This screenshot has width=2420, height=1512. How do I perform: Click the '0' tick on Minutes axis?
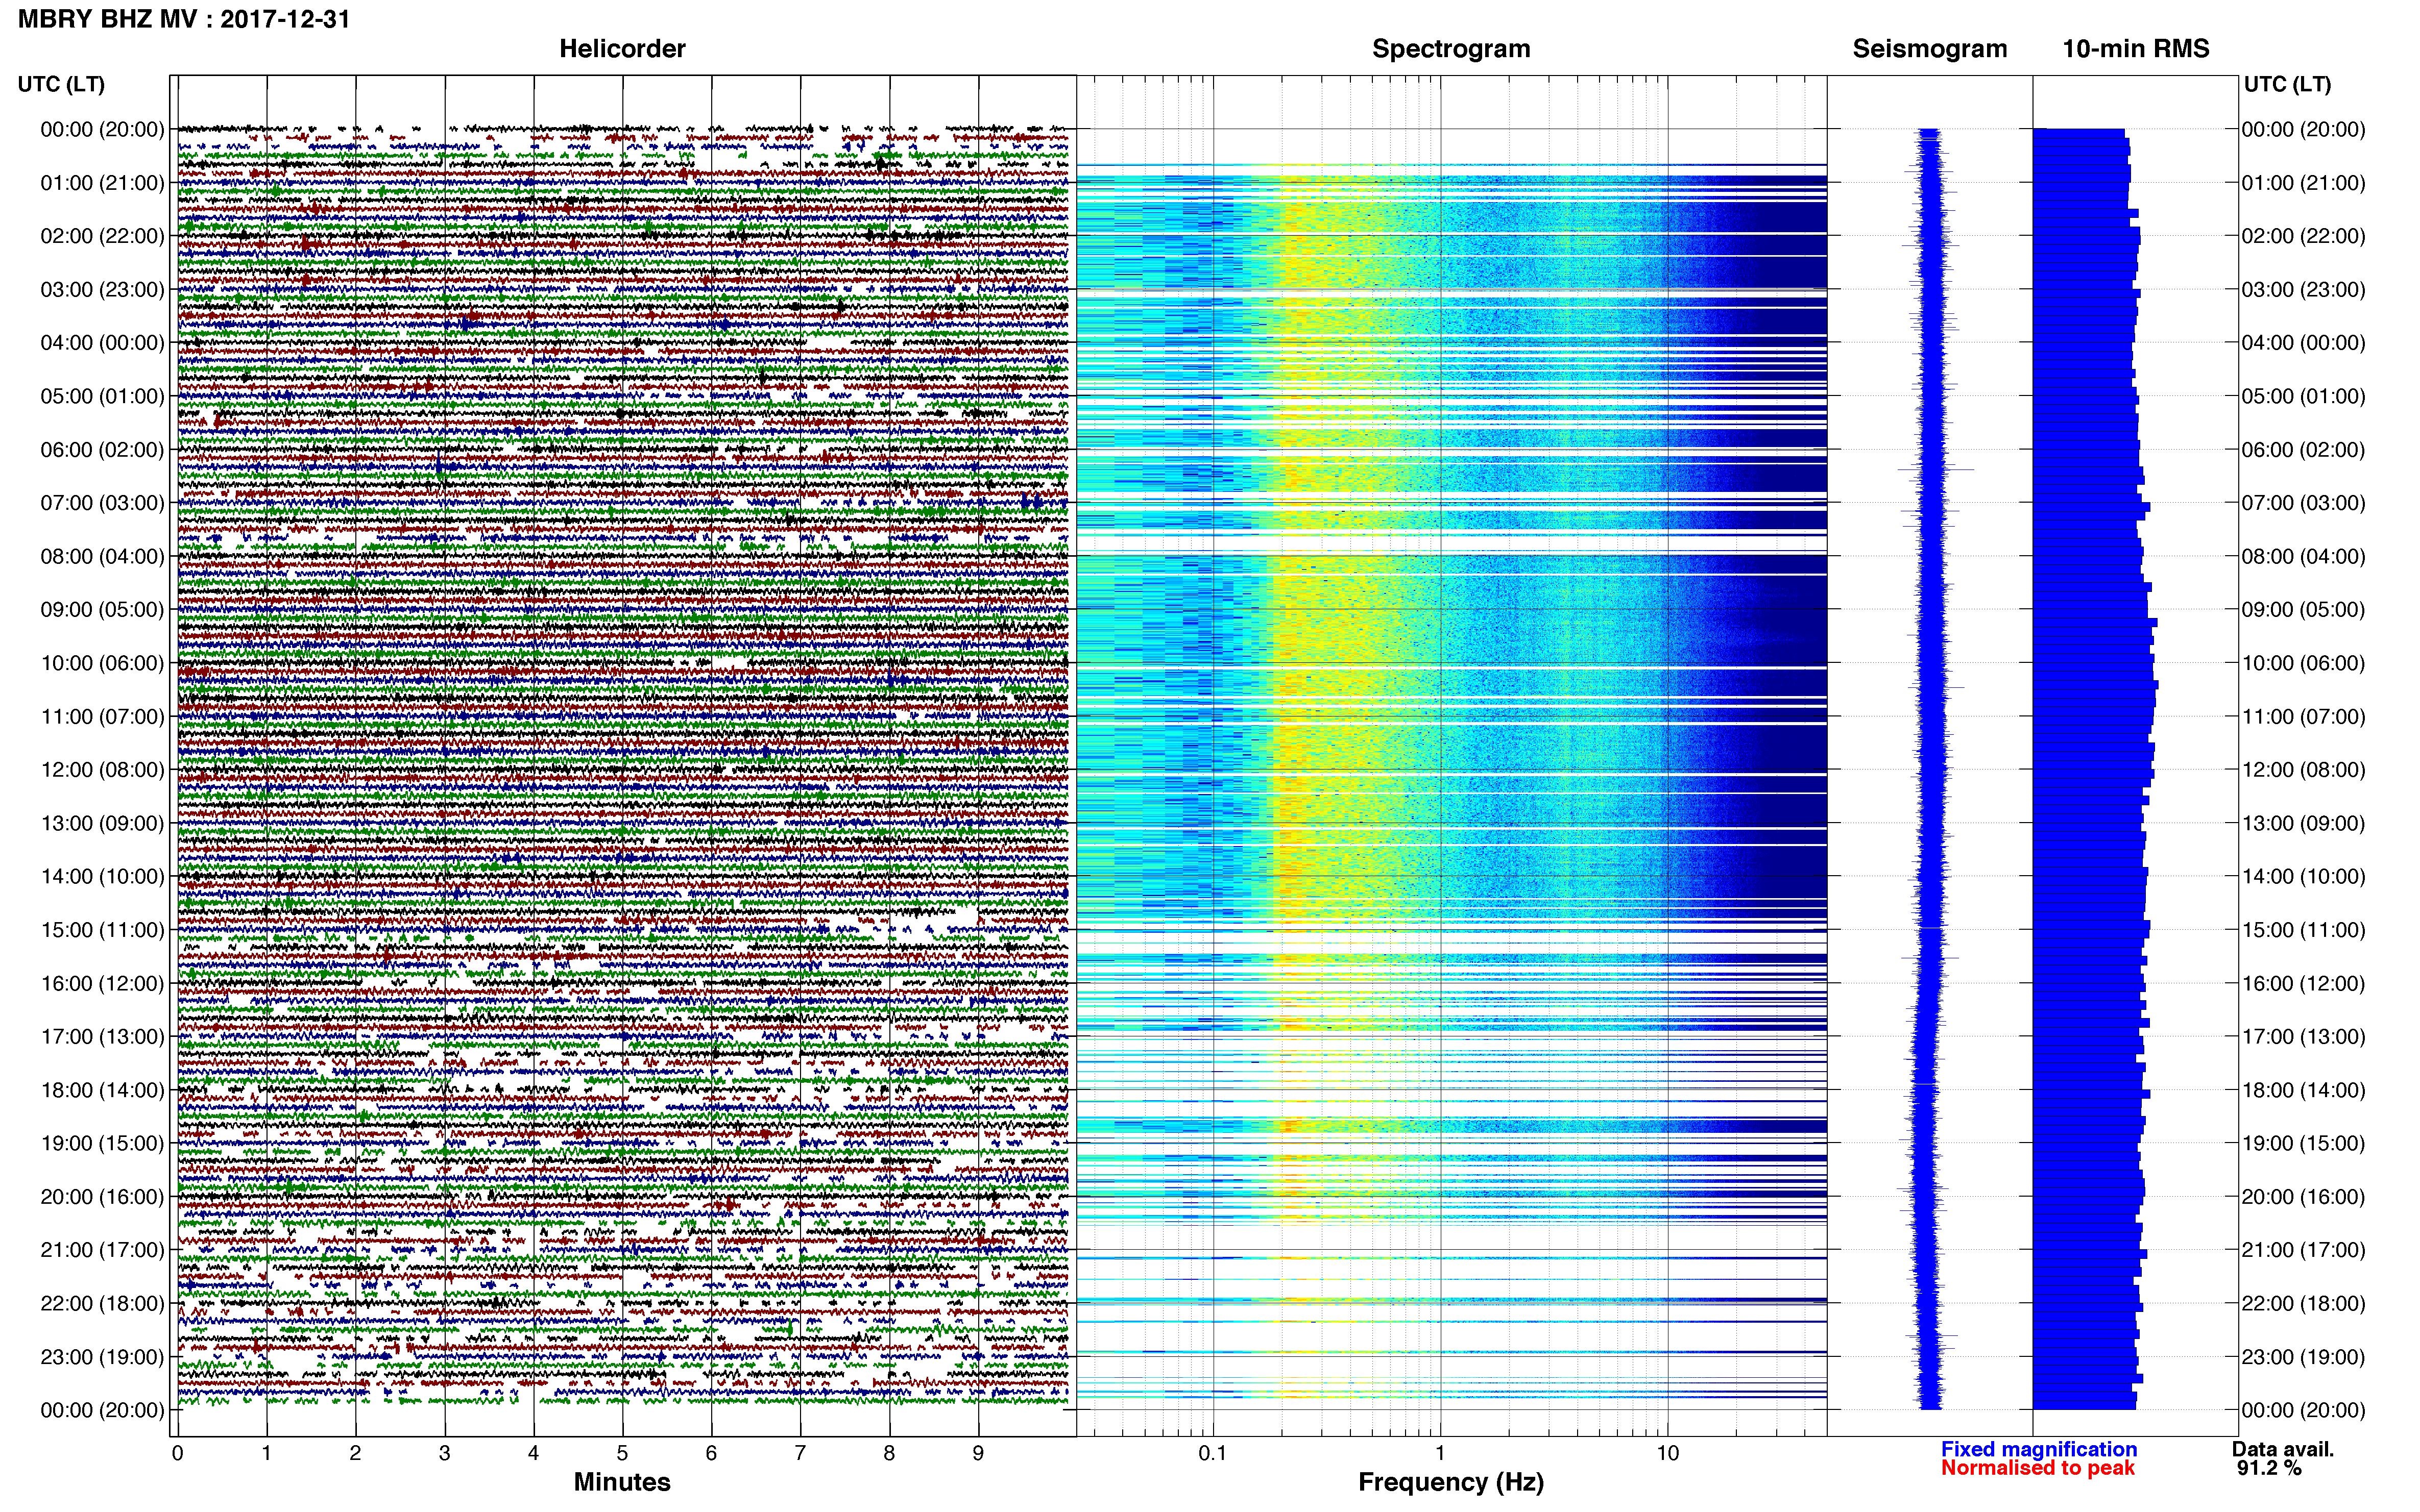178,1454
